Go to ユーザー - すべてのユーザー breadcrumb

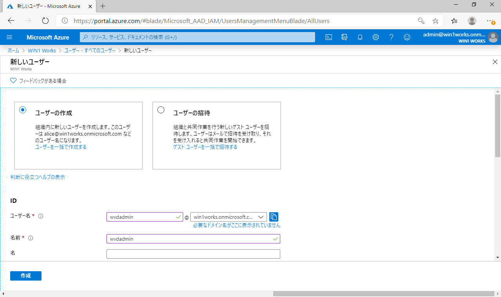(x=90, y=50)
